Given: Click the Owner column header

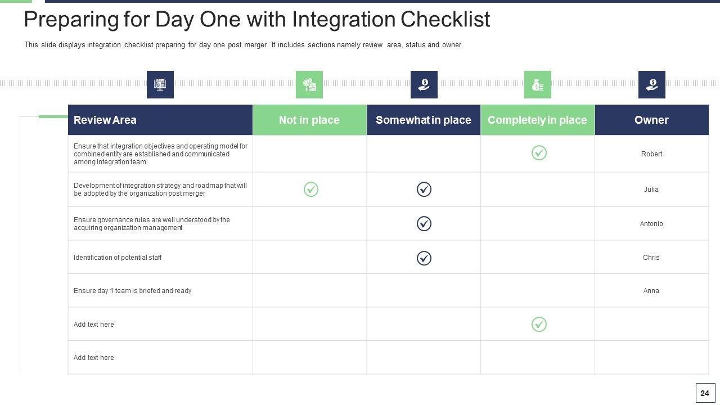Looking at the screenshot, I should (651, 120).
